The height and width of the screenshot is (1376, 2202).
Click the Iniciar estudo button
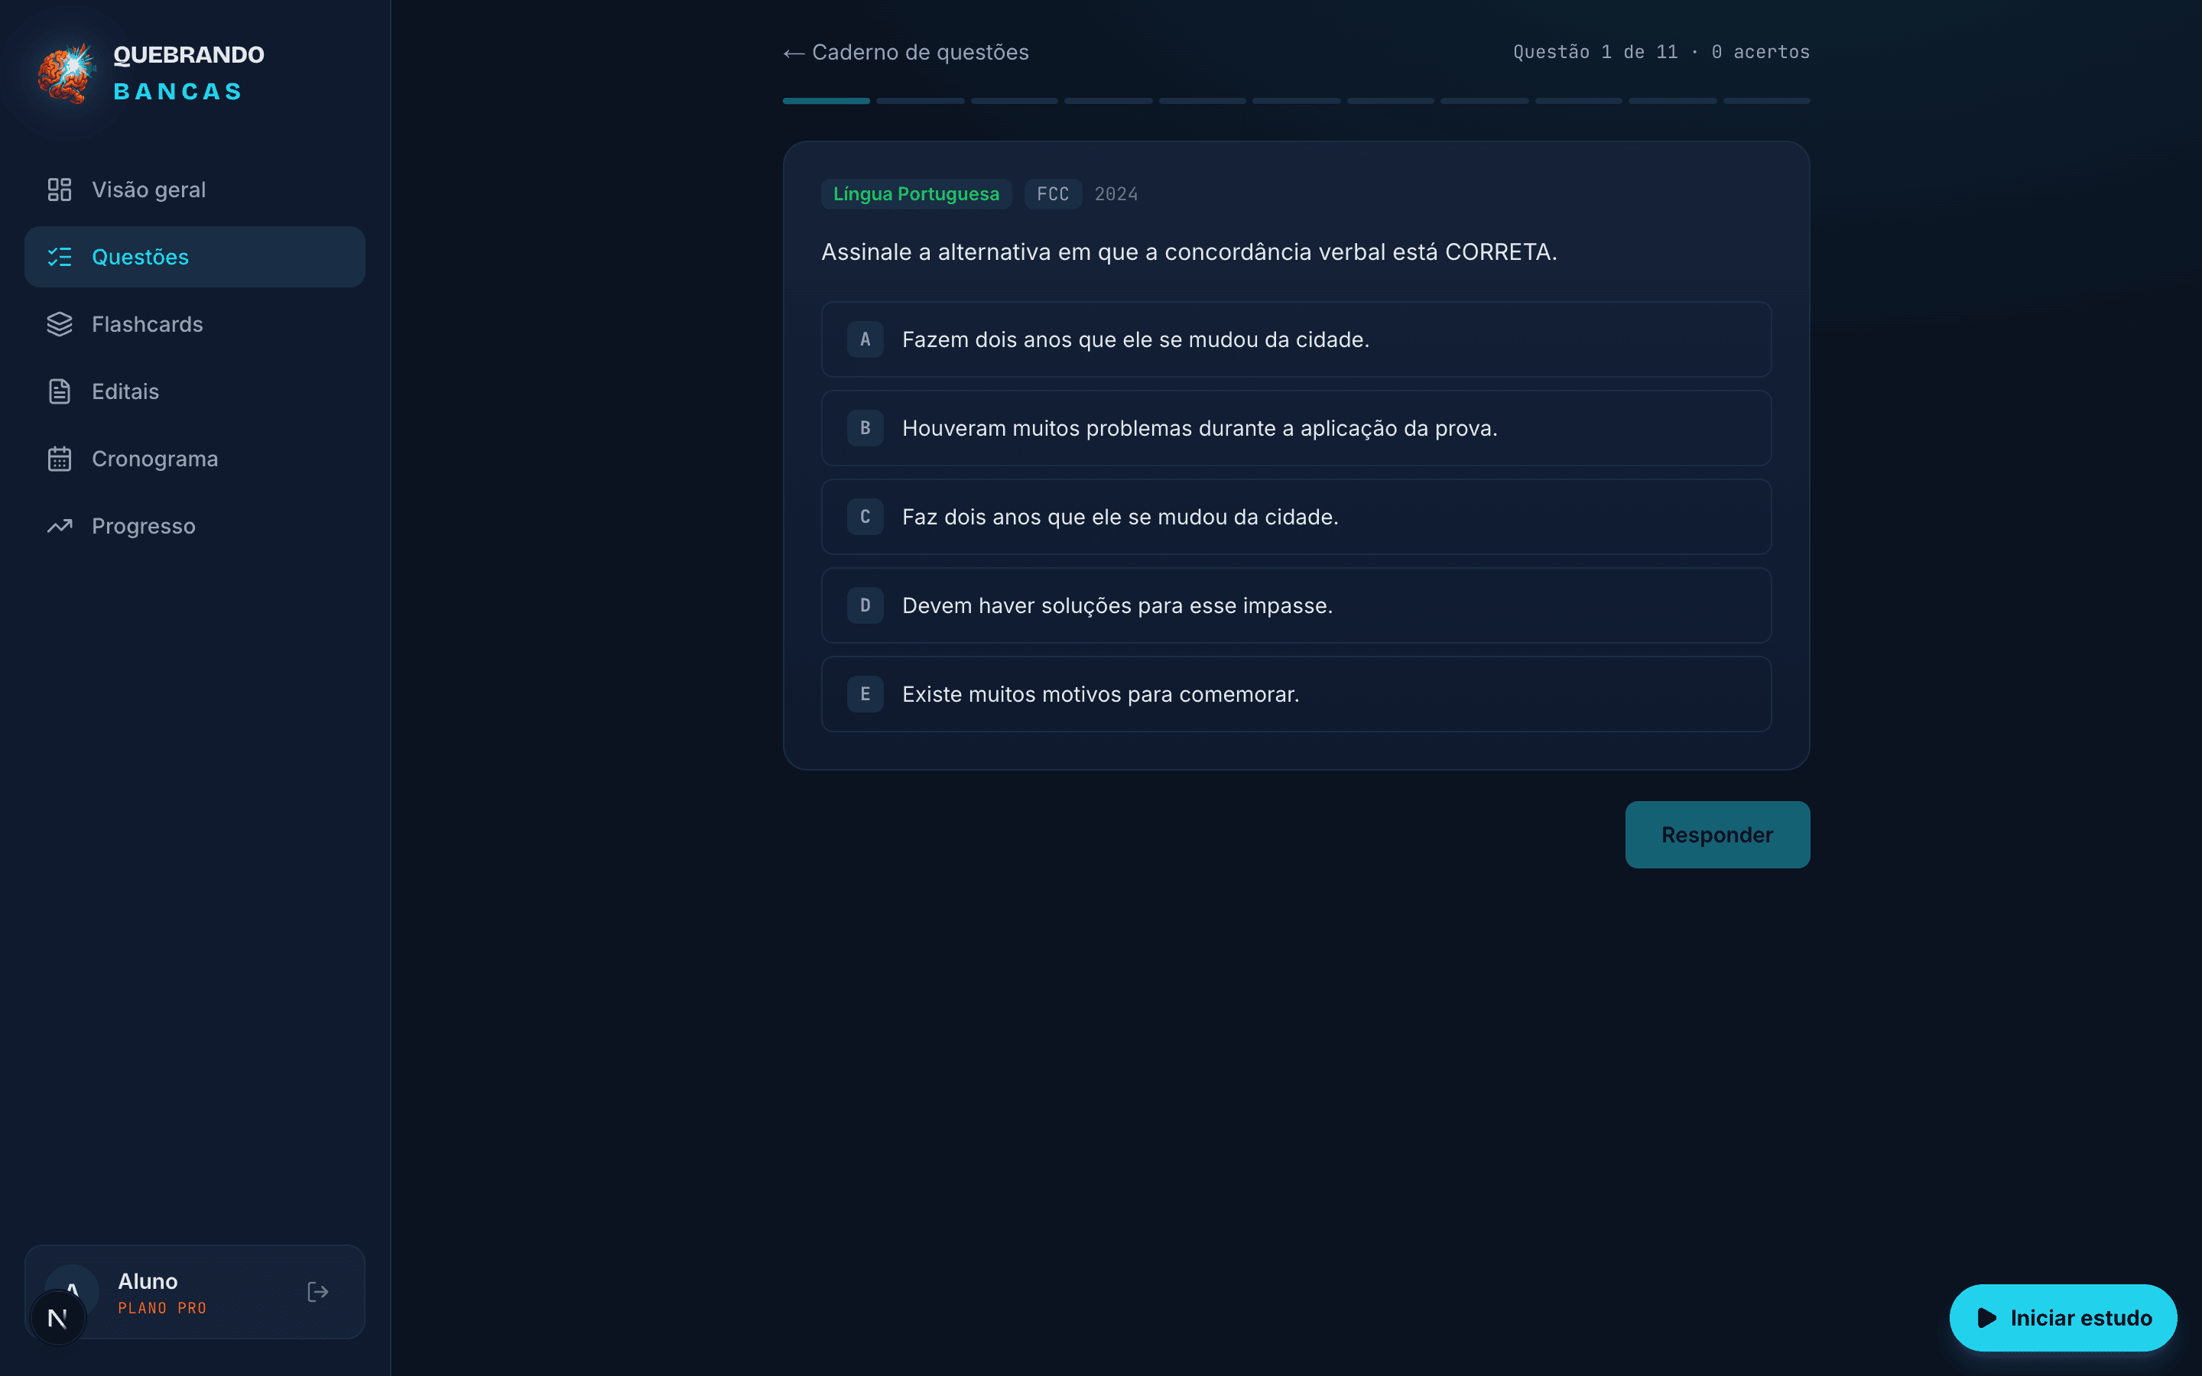(2063, 1318)
